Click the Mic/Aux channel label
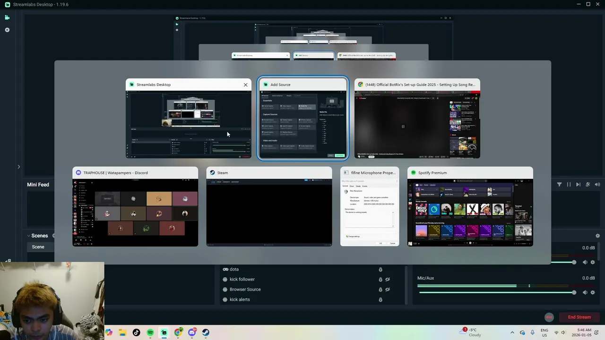605x340 pixels. (425, 278)
